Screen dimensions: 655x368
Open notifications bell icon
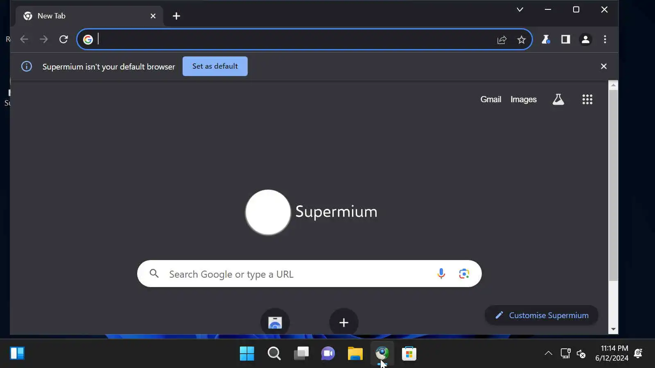click(x=638, y=353)
